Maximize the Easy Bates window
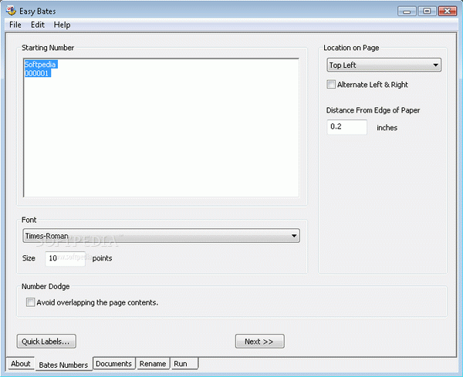The height and width of the screenshot is (377, 463). click(426, 10)
